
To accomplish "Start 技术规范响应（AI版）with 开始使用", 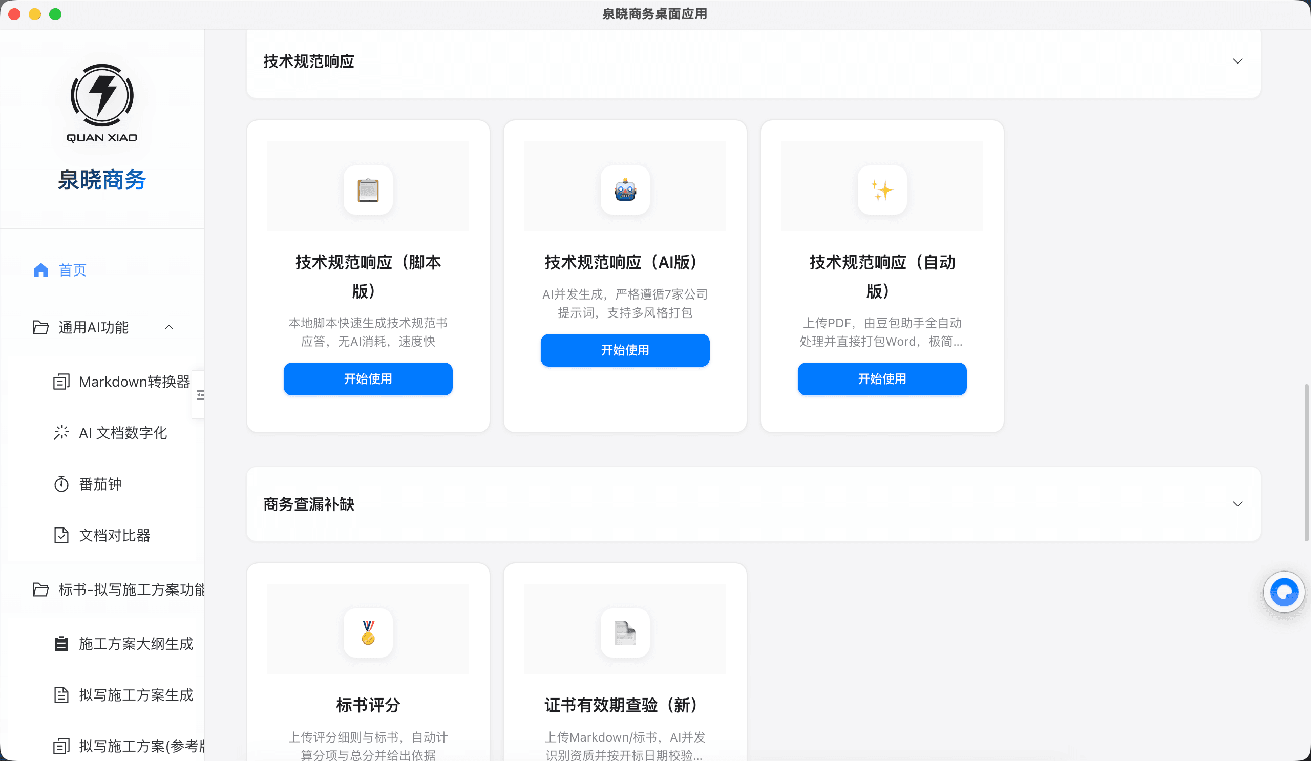I will point(625,350).
